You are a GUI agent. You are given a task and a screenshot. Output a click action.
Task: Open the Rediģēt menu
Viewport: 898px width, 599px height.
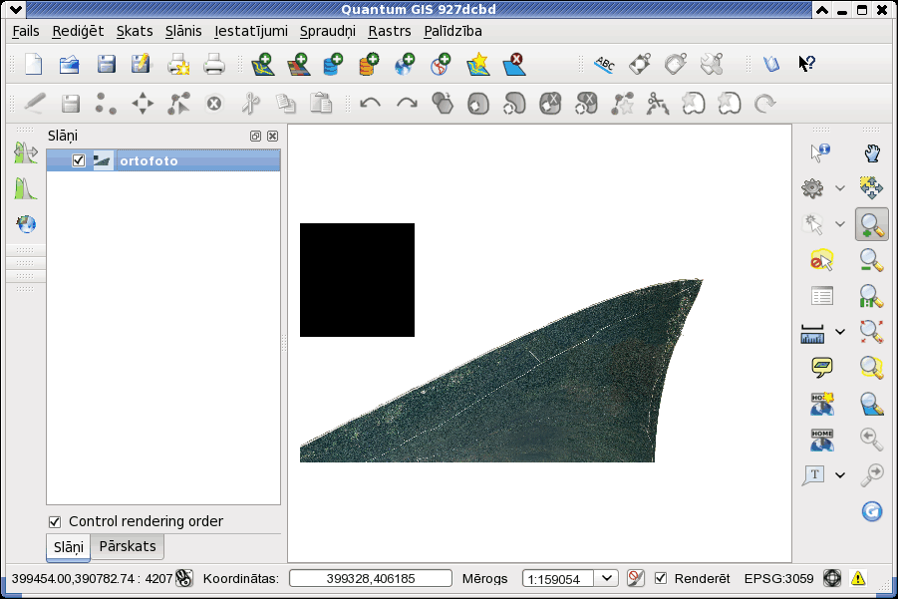coord(78,31)
